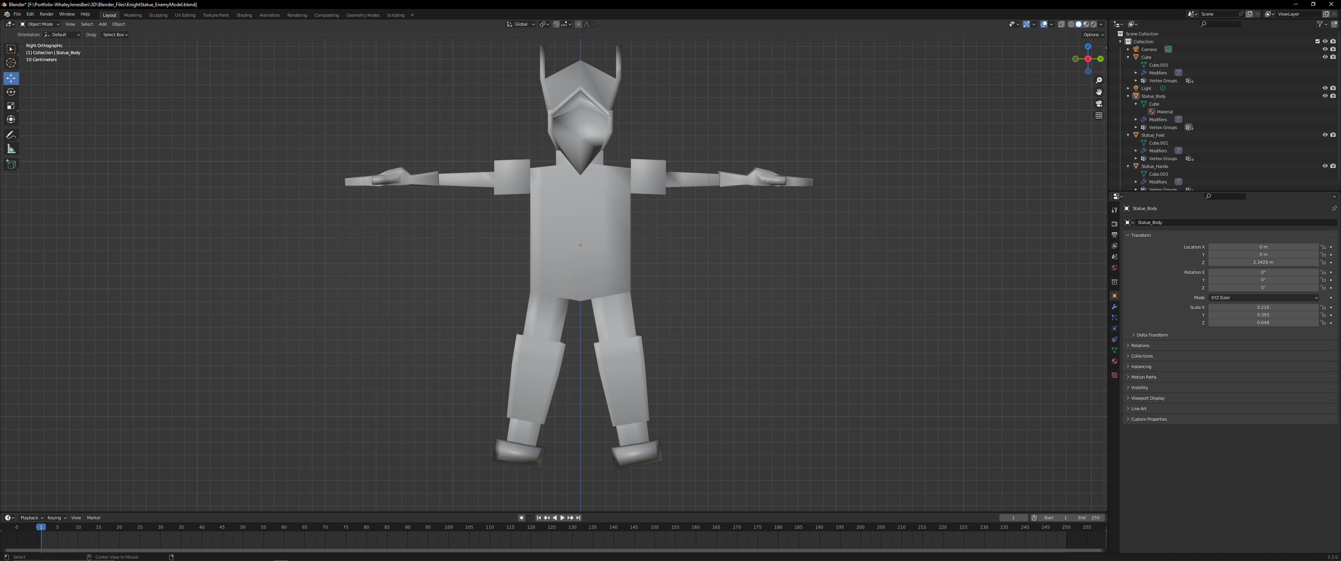Viewport: 1341px width, 561px height.
Task: Click the Cursor tool icon
Action: pos(11,63)
